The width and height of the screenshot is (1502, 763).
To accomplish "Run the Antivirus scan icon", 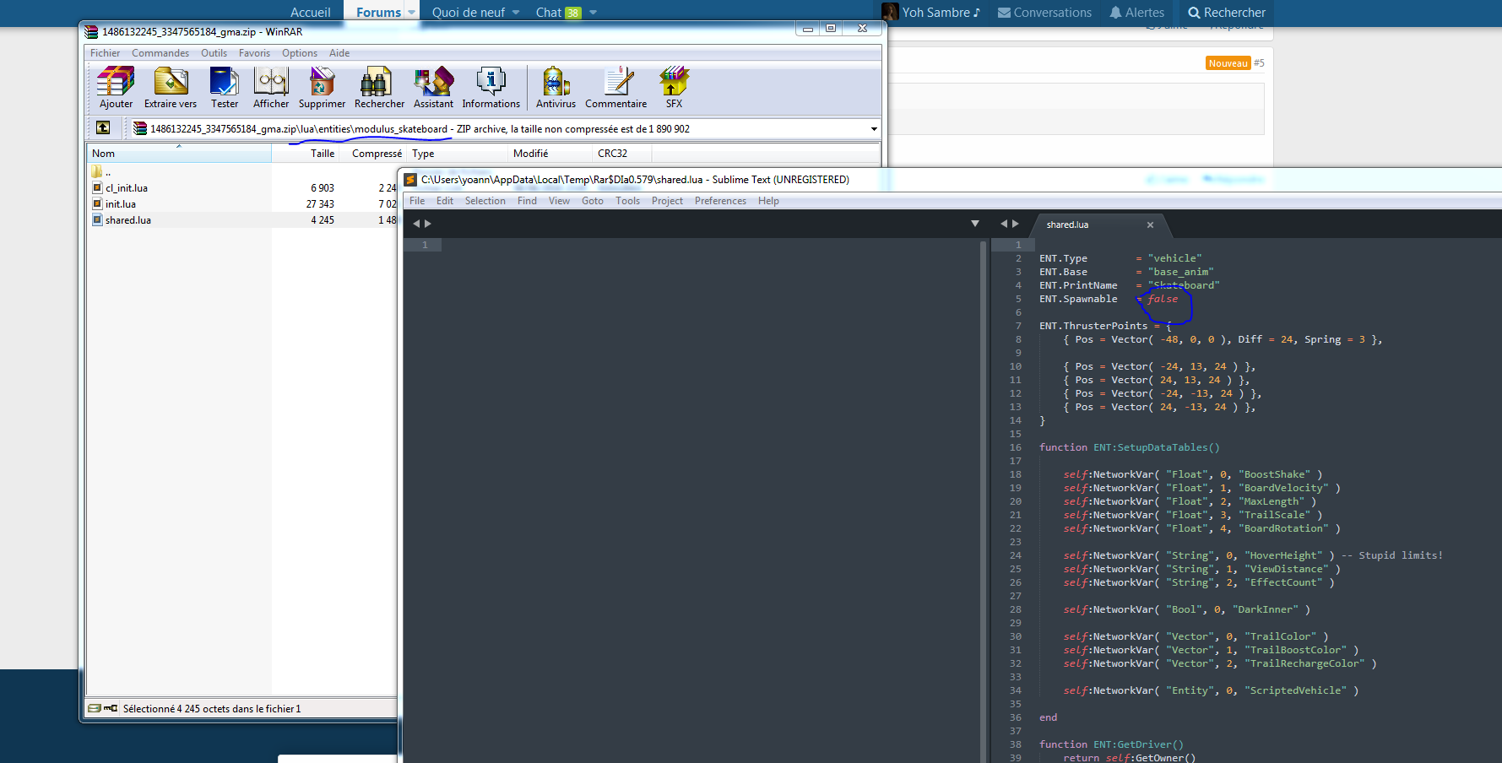I will coord(556,88).
